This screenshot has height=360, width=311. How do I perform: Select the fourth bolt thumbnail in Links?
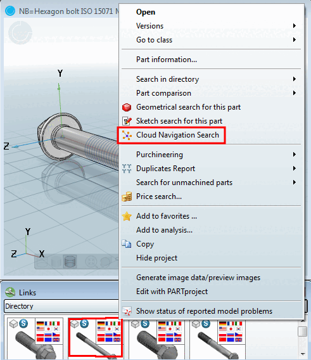217,338
